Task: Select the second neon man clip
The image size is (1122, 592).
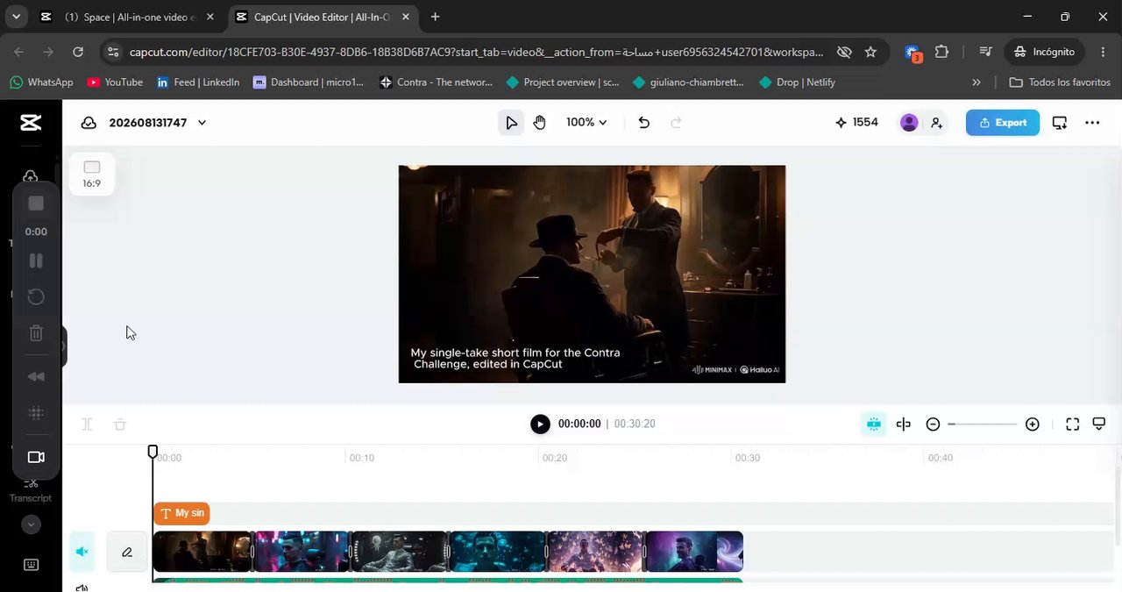Action: (x=302, y=552)
